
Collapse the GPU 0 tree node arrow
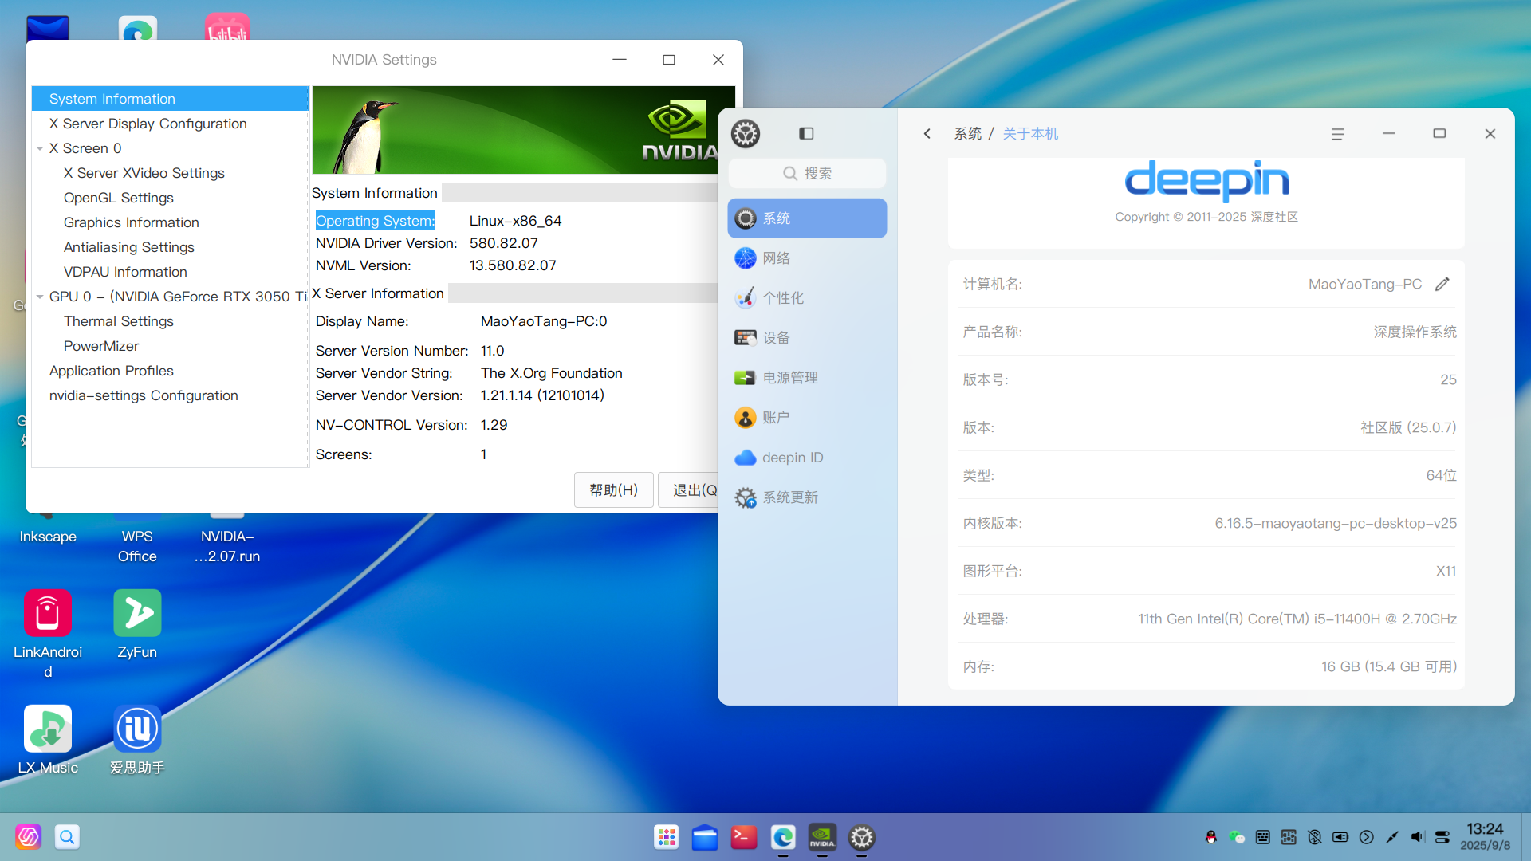40,297
